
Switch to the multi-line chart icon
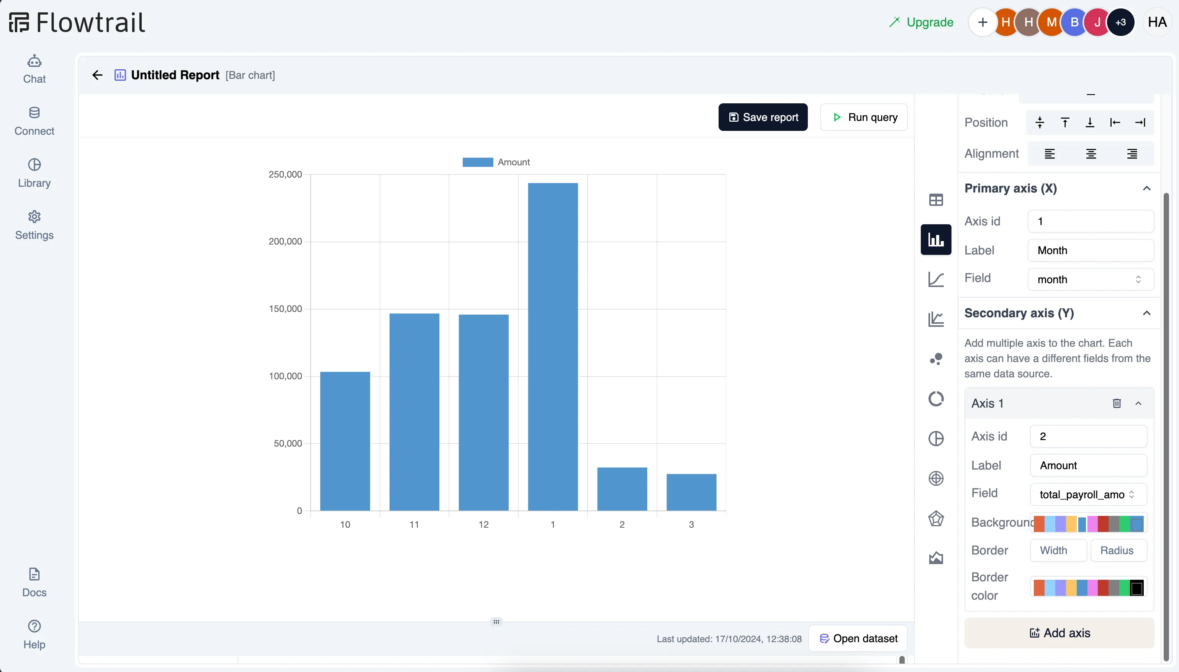936,319
